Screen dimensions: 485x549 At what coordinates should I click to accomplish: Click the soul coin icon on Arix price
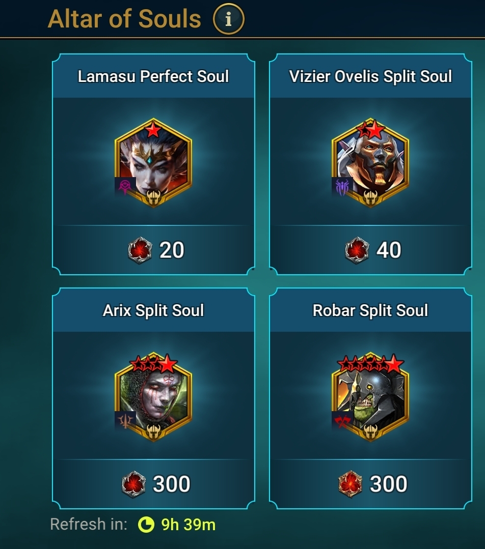[x=133, y=484]
